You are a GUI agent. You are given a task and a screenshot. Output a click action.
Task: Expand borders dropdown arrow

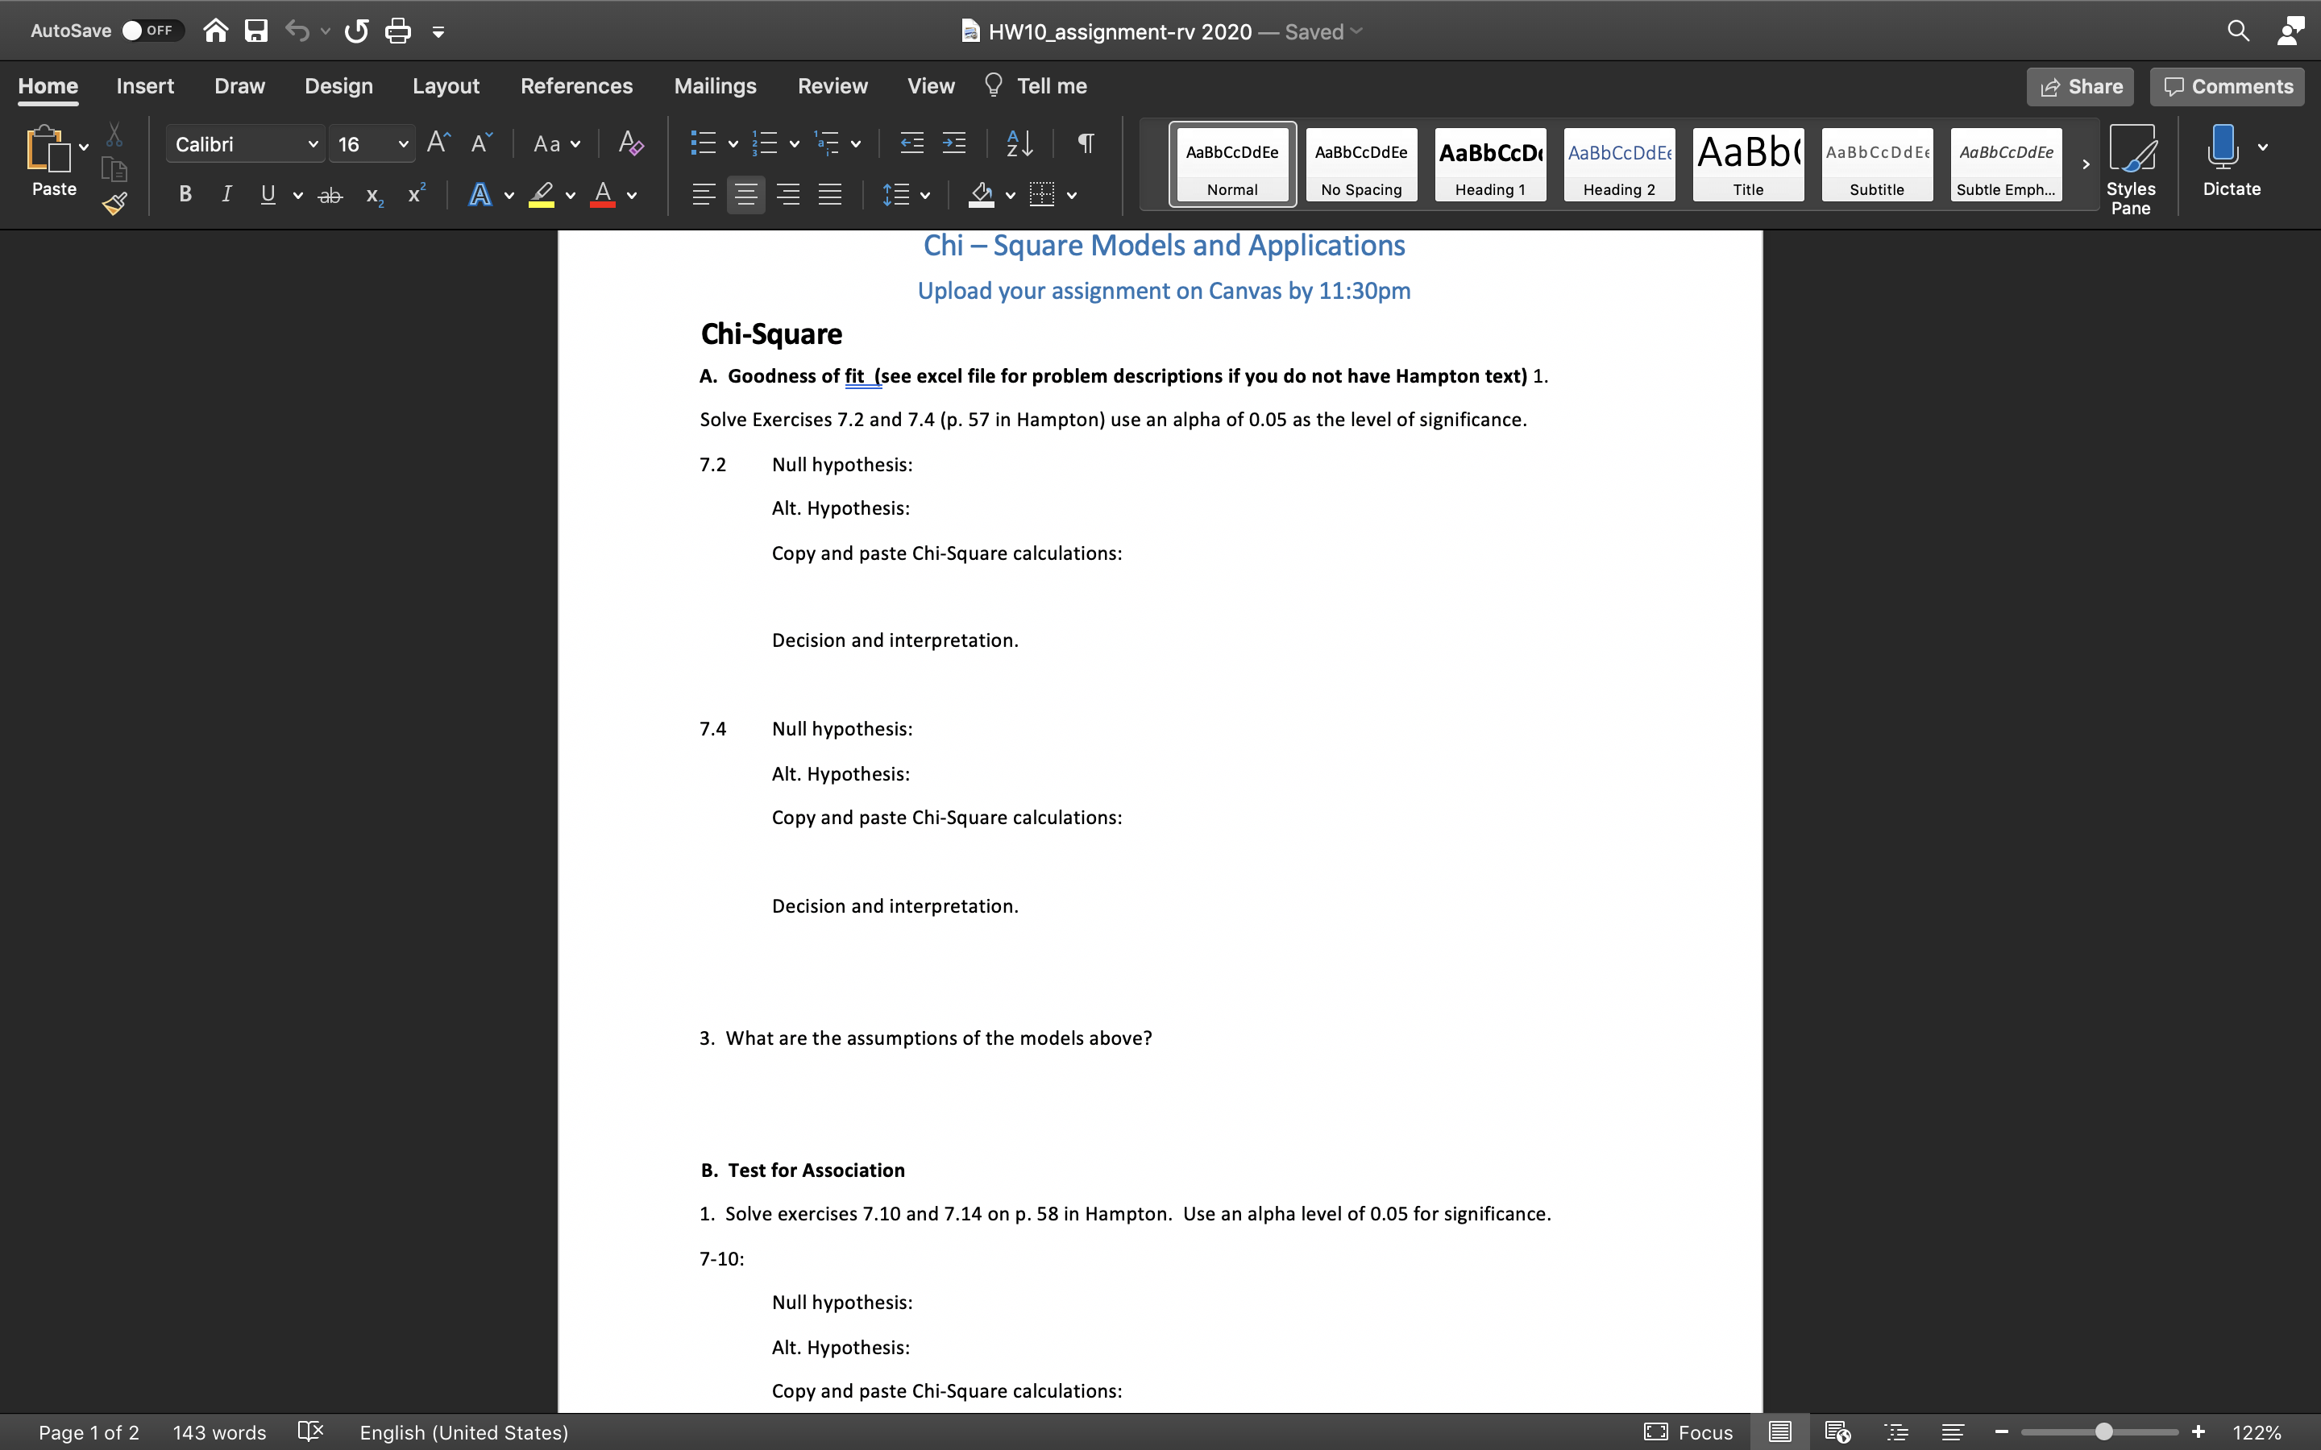[1071, 196]
